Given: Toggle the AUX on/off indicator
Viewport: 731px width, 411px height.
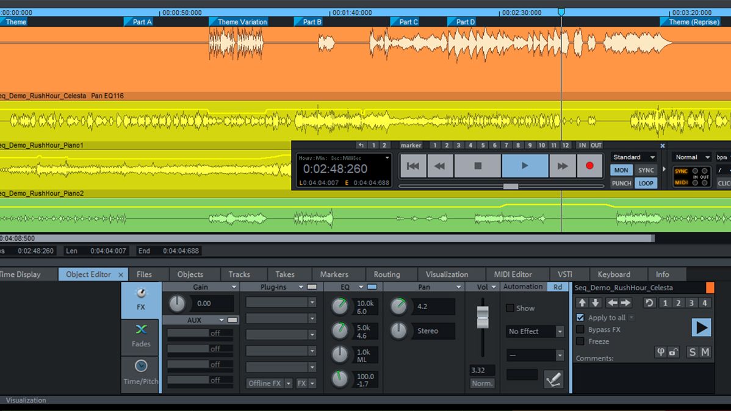Looking at the screenshot, I should click(x=232, y=320).
